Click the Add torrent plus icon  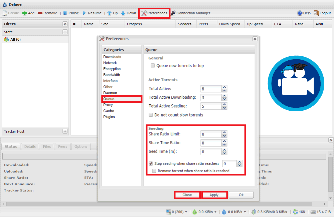point(25,13)
